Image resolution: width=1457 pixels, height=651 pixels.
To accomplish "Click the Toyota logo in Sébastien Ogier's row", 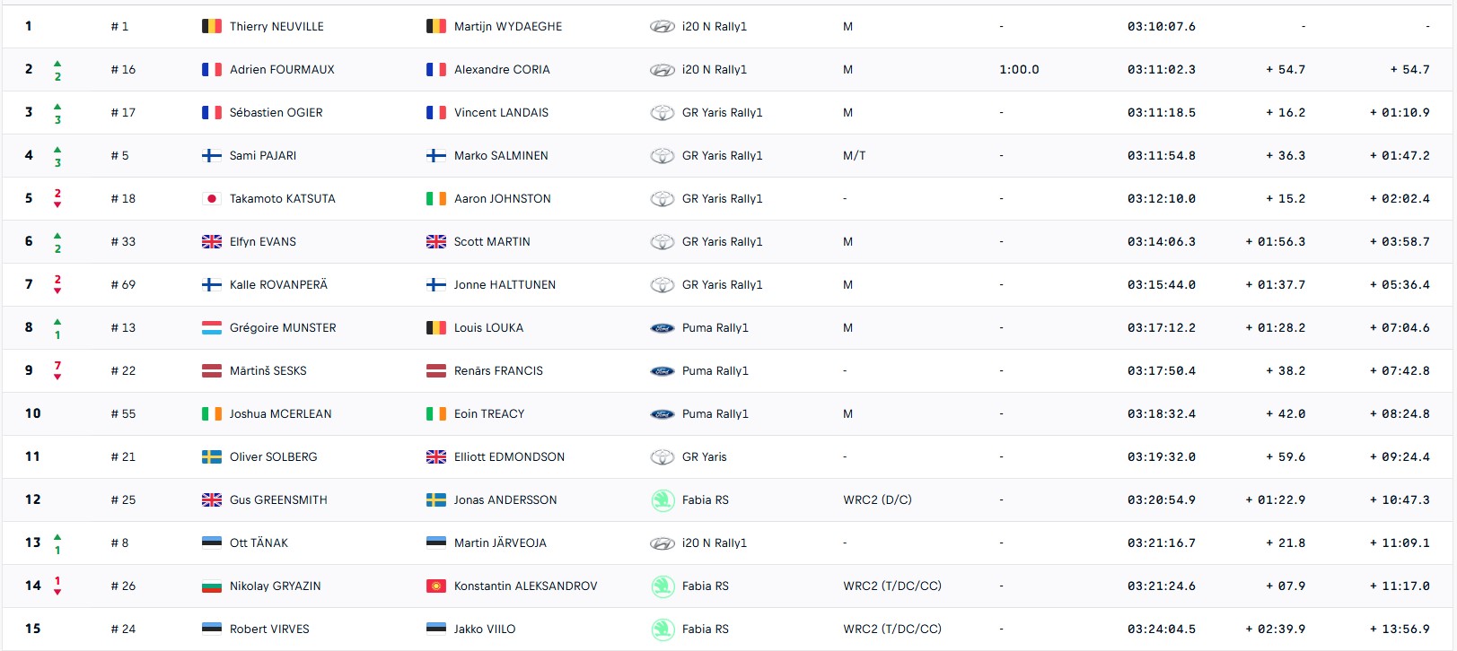I will coord(662,113).
